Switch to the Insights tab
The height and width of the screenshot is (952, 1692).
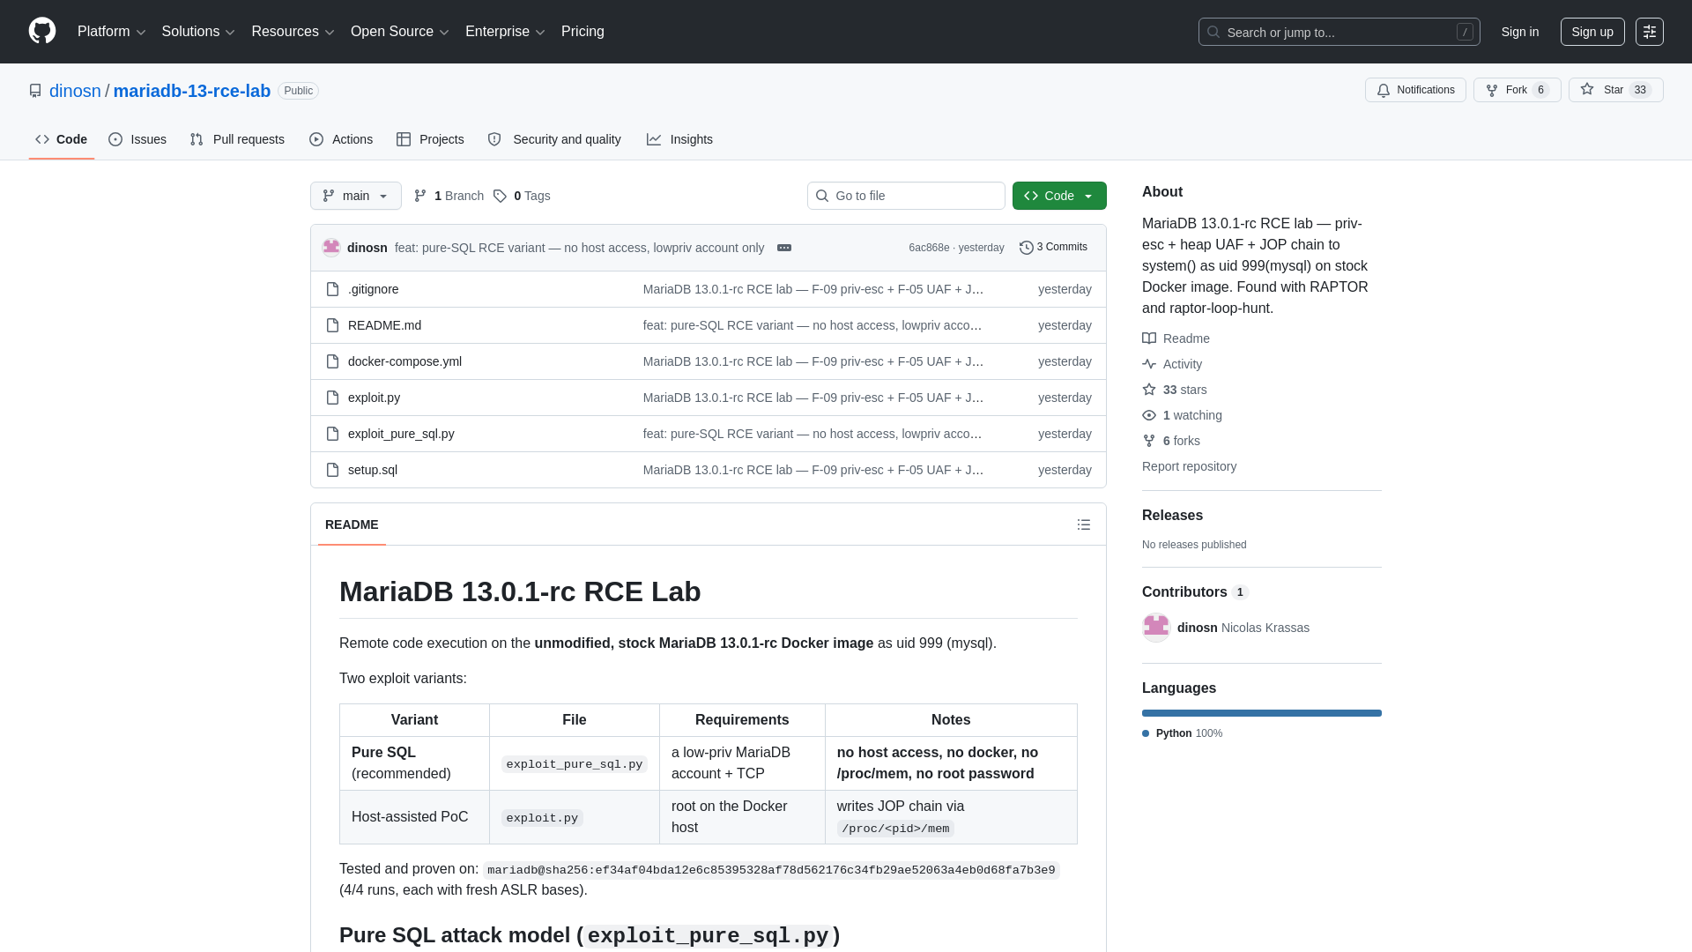tap(679, 139)
